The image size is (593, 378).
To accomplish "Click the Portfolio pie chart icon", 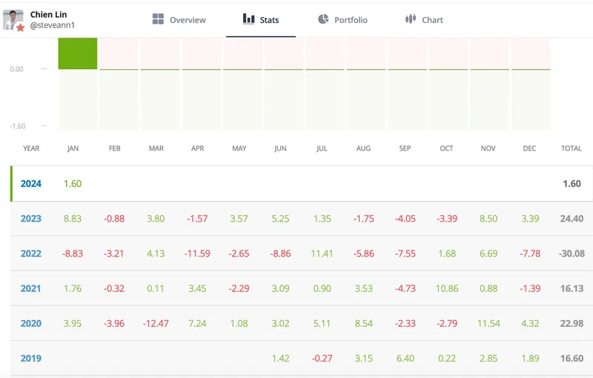I will (323, 19).
